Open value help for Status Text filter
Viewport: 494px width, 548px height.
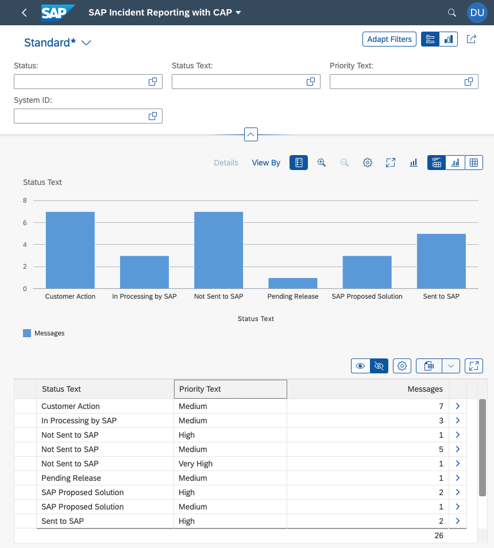pos(311,82)
